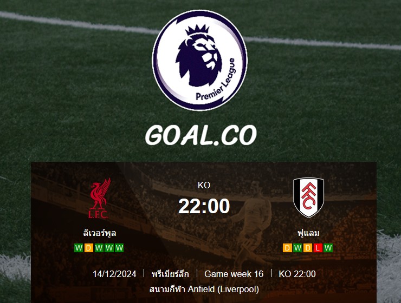Open the พรีเมียร์ลีก league label

click(x=170, y=274)
